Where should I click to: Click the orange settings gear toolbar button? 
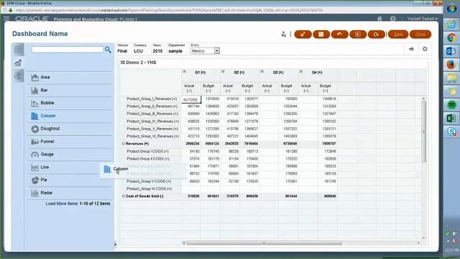(x=303, y=35)
